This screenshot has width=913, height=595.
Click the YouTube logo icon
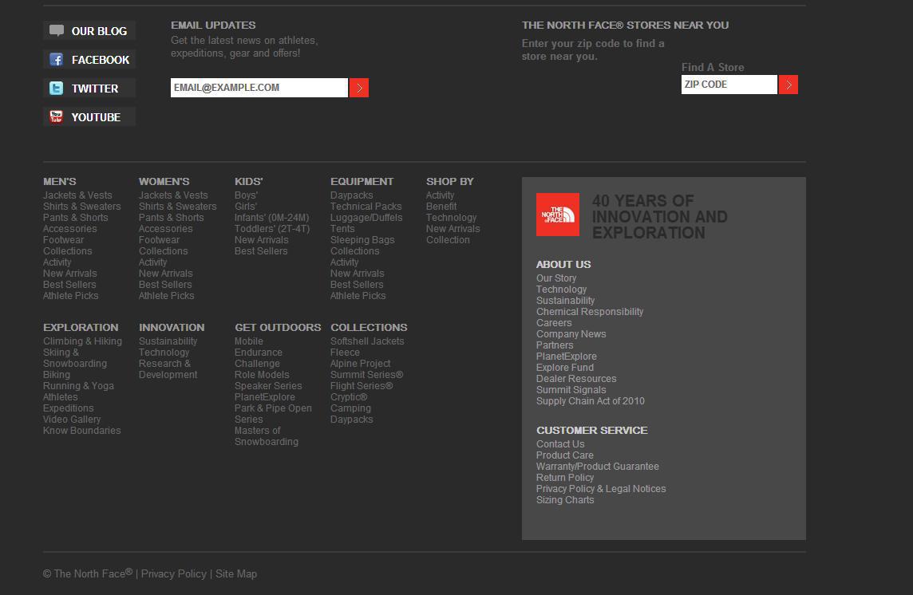[57, 117]
